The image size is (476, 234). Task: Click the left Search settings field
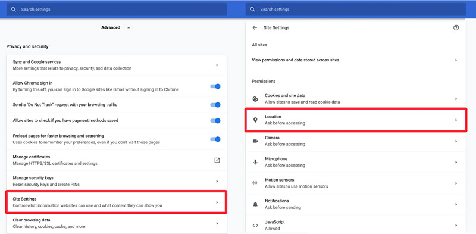coord(117,10)
